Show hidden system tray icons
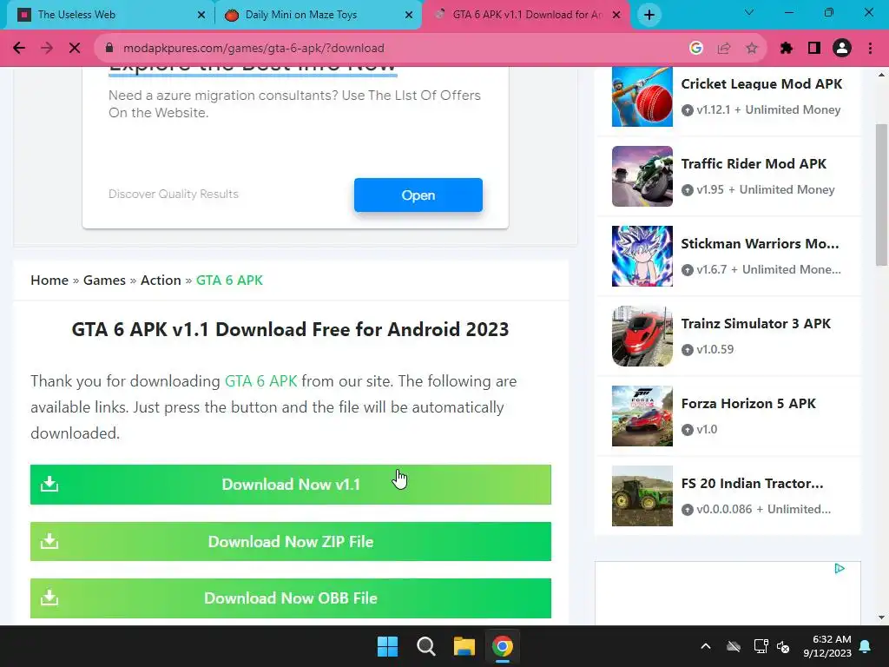 pos(706,646)
